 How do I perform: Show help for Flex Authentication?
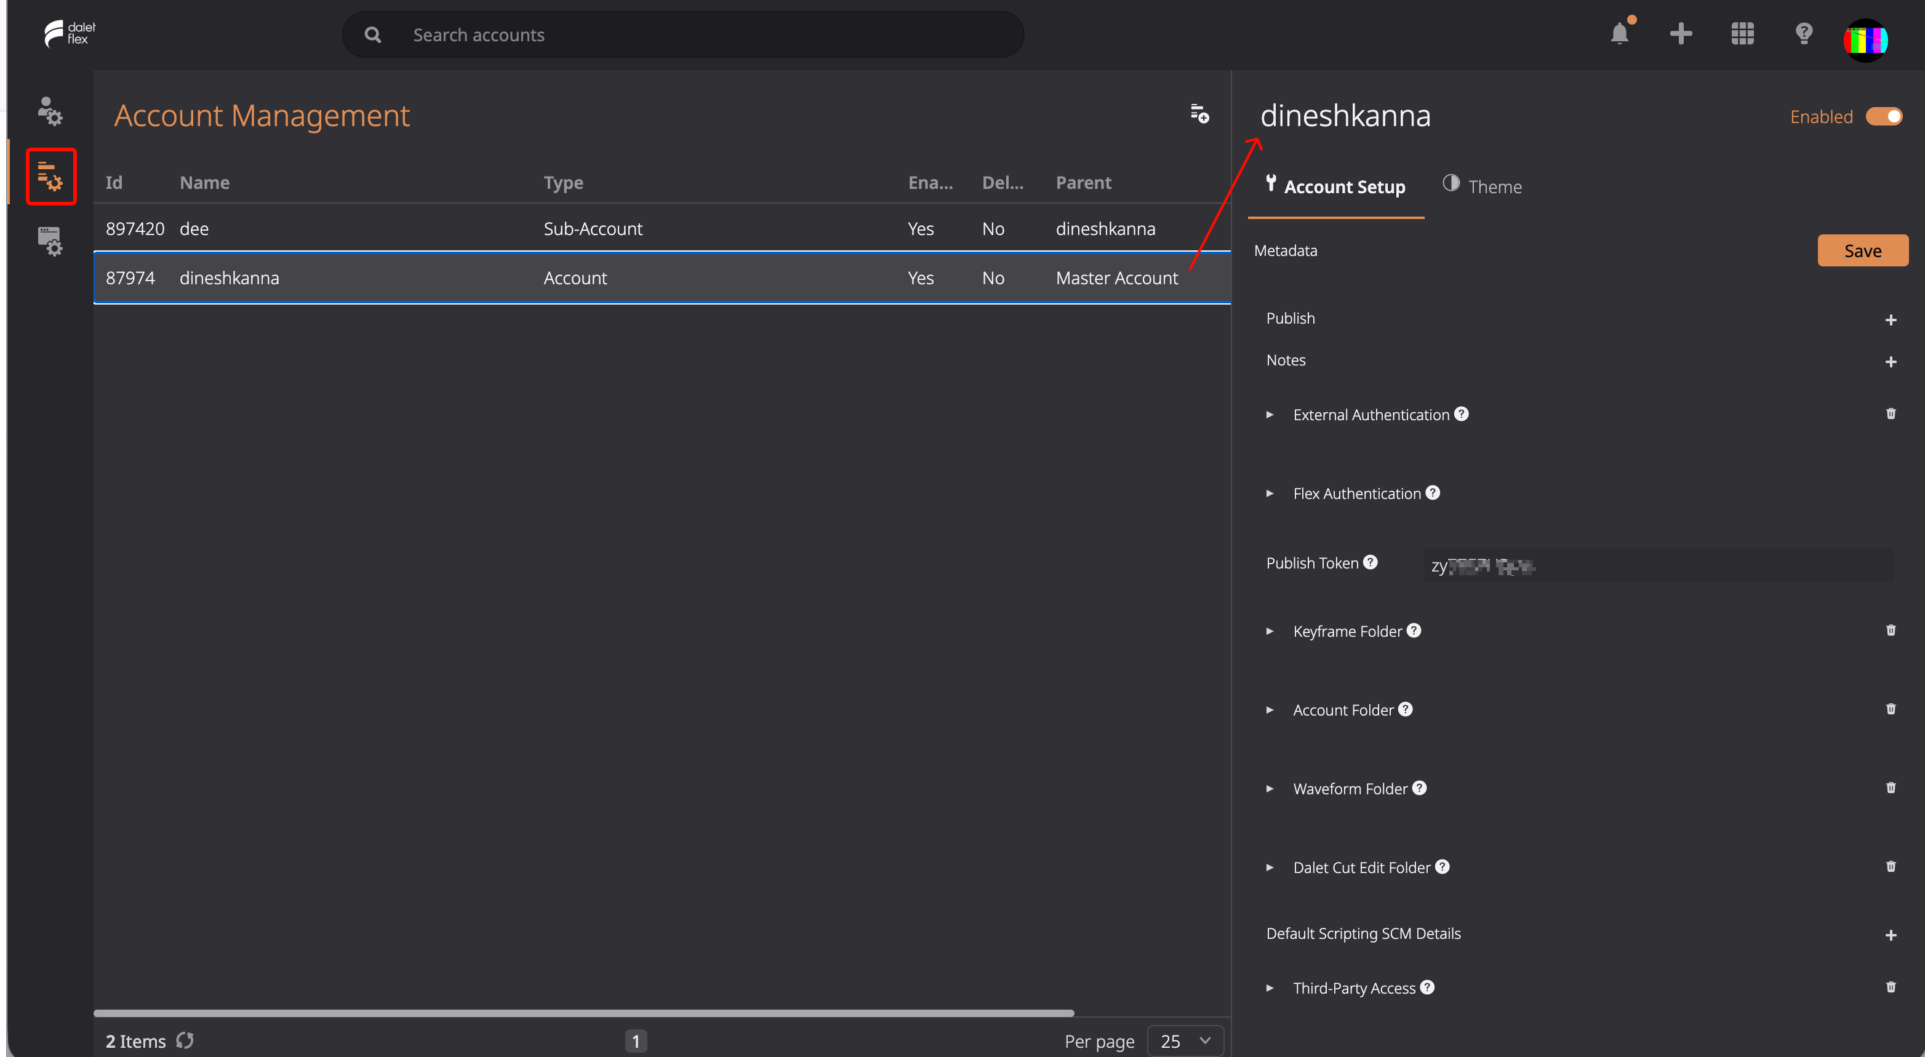pos(1433,492)
